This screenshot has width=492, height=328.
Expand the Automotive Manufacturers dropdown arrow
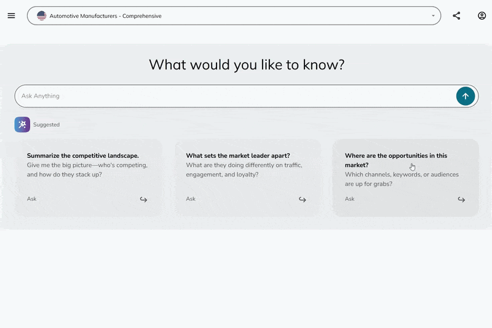[433, 16]
